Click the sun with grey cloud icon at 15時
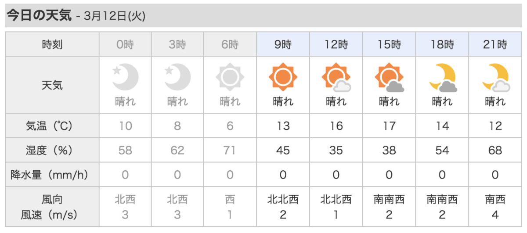The width and height of the screenshot is (527, 233). [x=389, y=78]
